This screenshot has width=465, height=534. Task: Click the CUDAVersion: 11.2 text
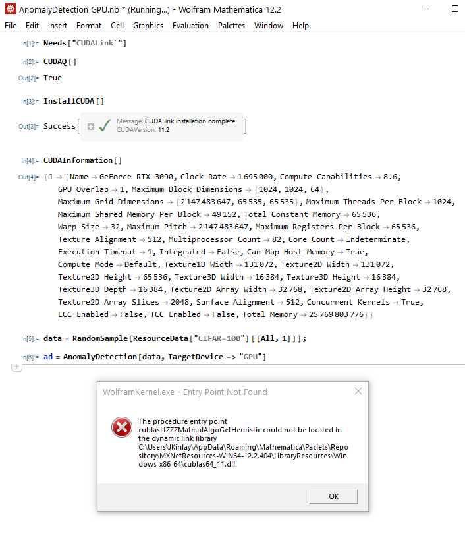[x=143, y=130]
